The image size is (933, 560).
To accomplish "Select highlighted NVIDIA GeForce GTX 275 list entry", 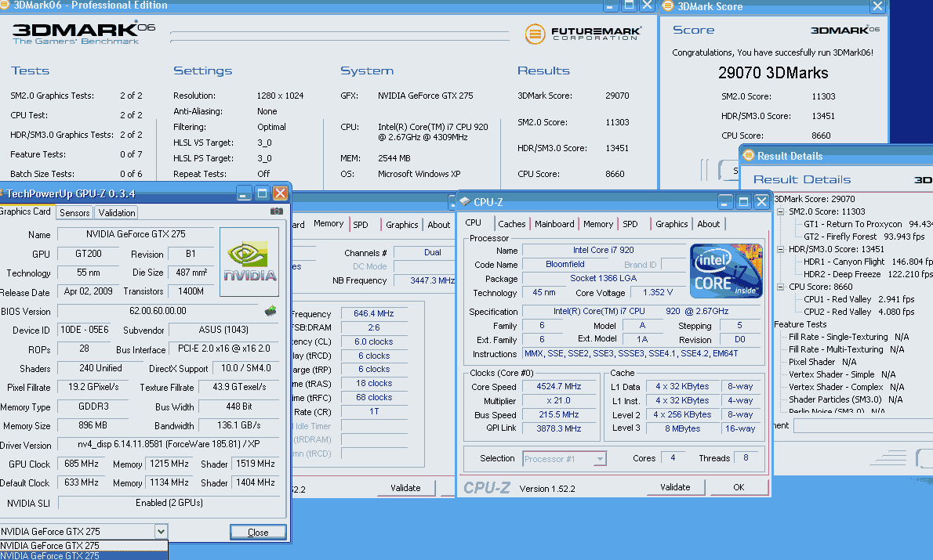I will (x=83, y=556).
